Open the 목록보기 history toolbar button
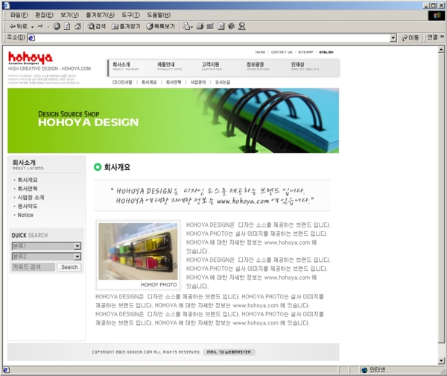This screenshot has height=376, width=447. point(160,27)
